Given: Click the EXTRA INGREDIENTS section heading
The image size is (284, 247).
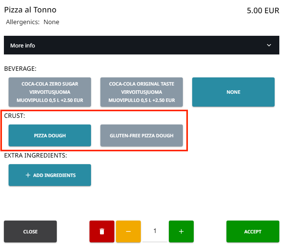Looking at the screenshot, I should pyautogui.click(x=36, y=156).
